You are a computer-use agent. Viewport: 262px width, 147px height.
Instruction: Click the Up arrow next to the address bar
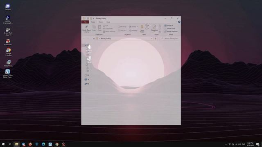coord(94,39)
